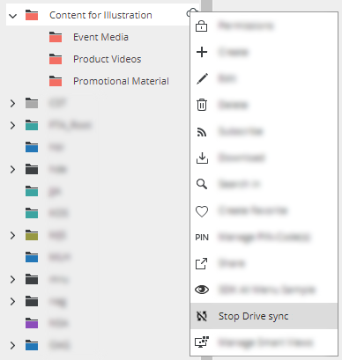Open the Promotional Material subfolder
Viewport: 342px width, 360px height.
coord(121,81)
